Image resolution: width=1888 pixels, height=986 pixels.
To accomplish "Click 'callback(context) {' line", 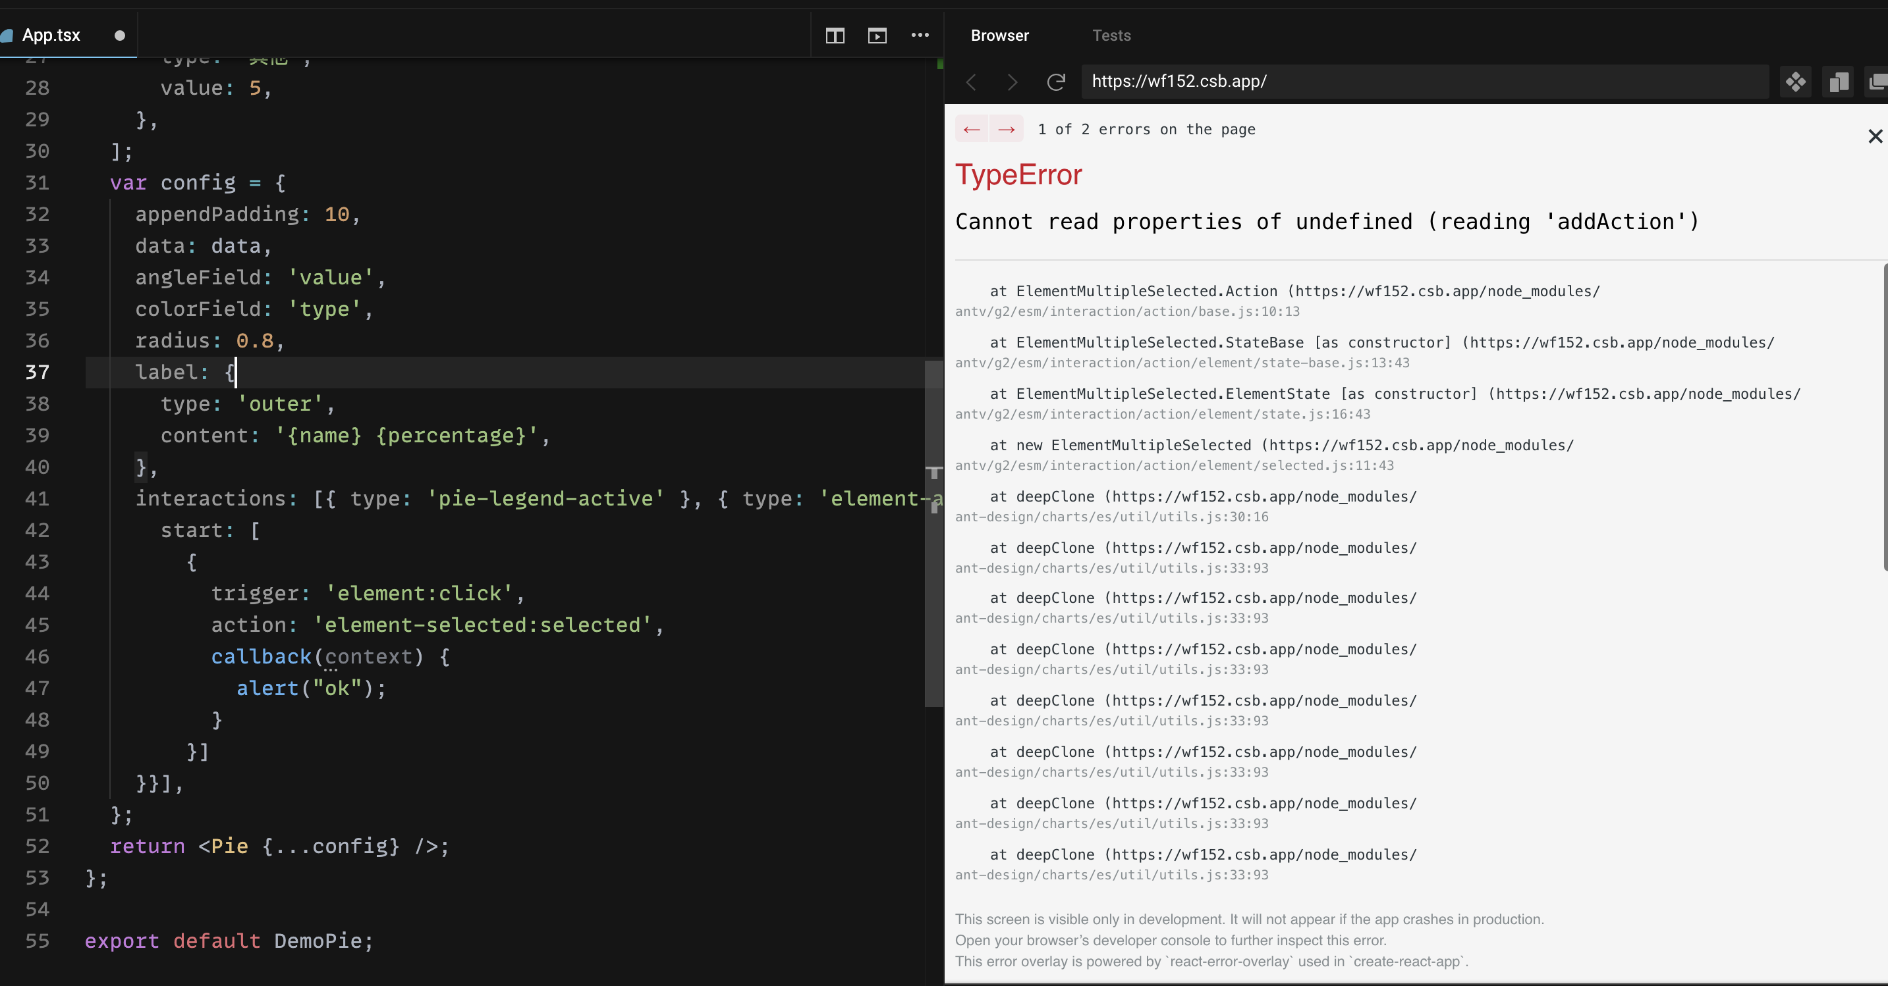I will [x=331, y=656].
